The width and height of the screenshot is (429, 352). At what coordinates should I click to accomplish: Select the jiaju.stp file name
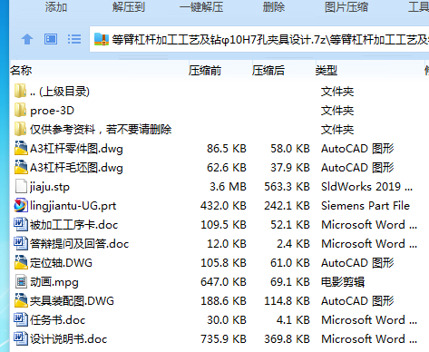coord(50,187)
